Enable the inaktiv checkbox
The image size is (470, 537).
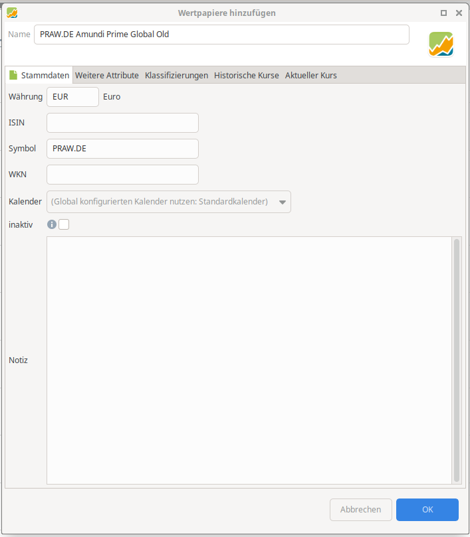click(64, 225)
